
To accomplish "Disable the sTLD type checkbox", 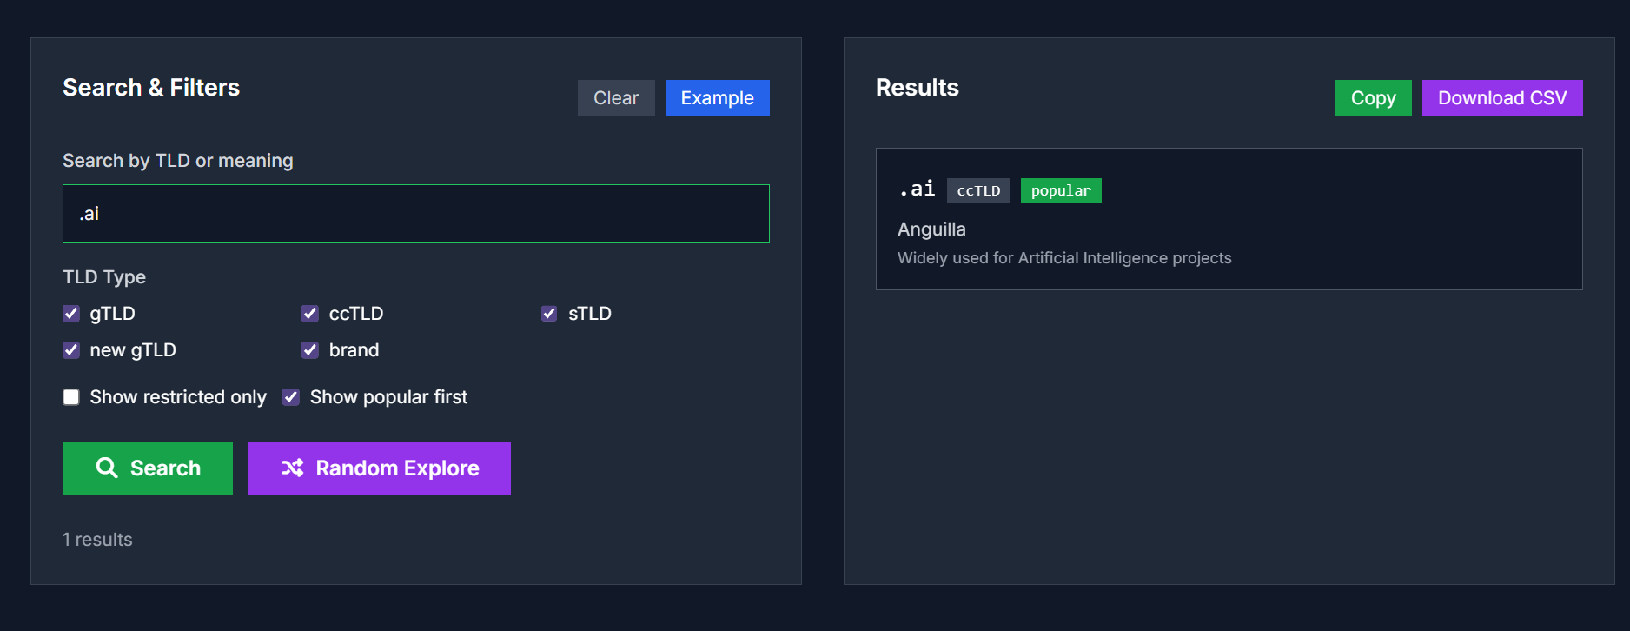I will [x=549, y=314].
